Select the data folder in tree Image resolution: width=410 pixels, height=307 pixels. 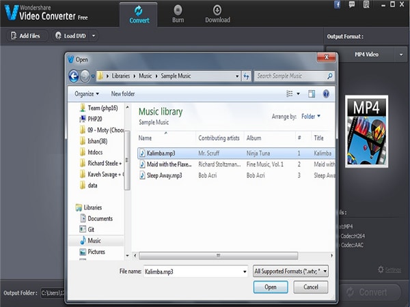click(x=89, y=186)
